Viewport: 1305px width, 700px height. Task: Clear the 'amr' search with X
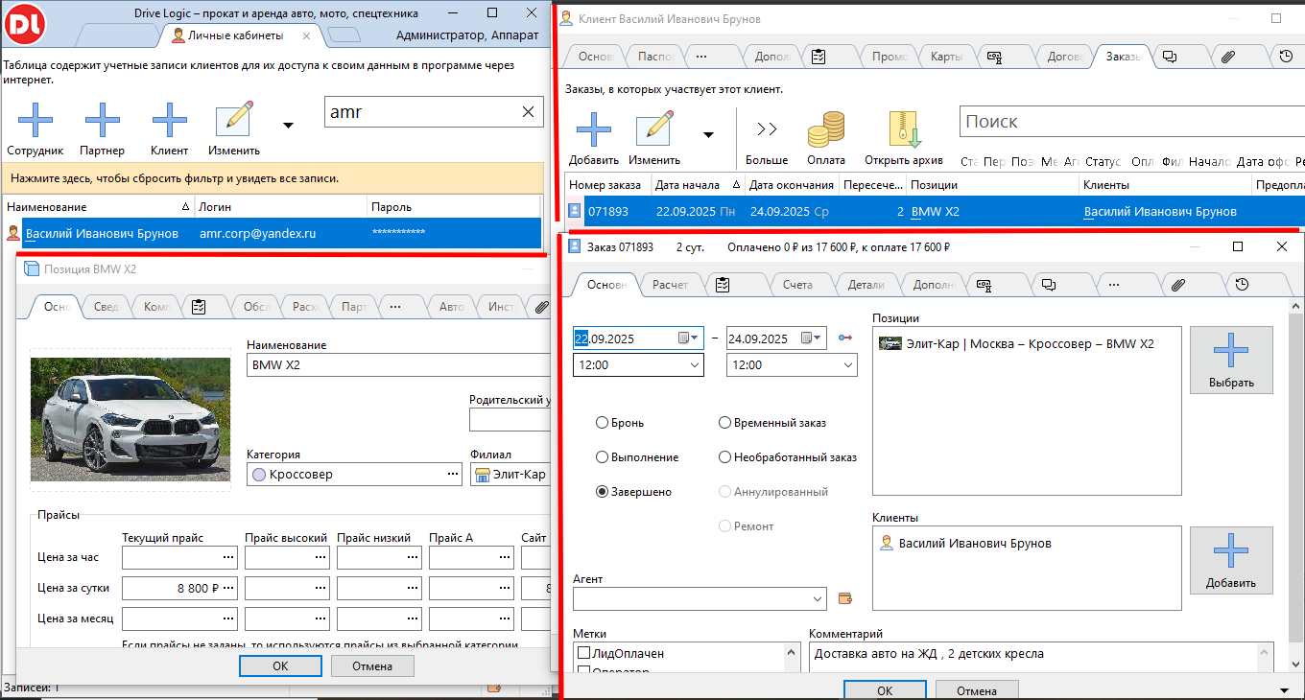[x=528, y=112]
